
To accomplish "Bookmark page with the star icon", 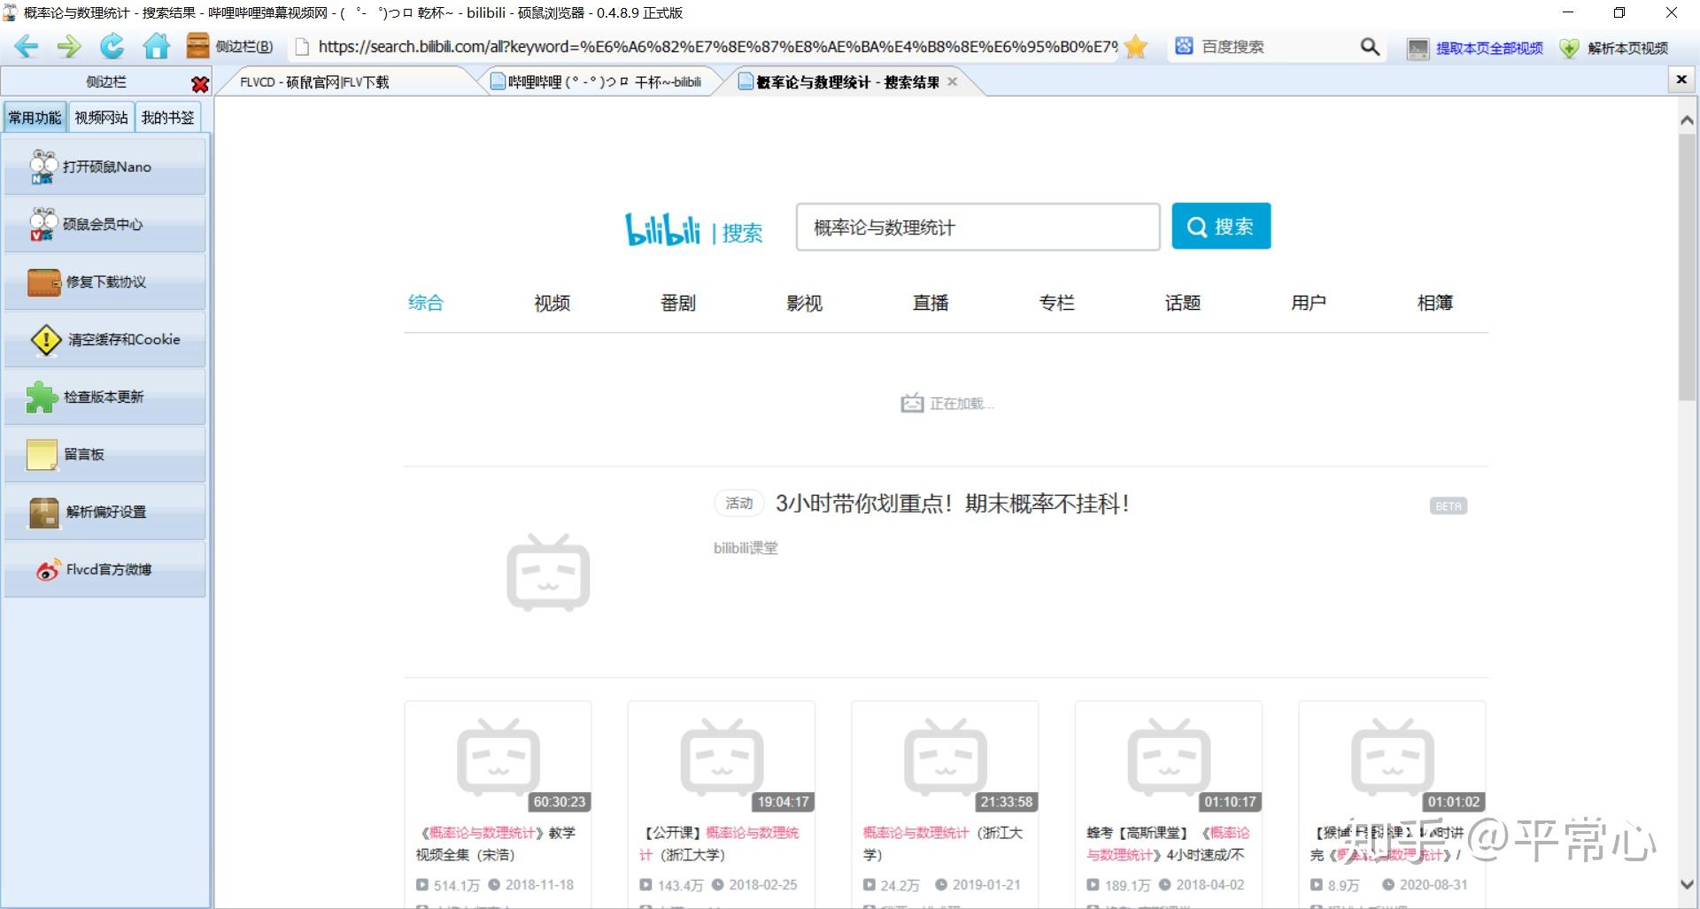I will coord(1136,46).
